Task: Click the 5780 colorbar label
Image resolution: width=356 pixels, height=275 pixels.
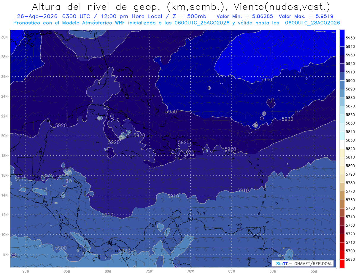Action: 350,183
